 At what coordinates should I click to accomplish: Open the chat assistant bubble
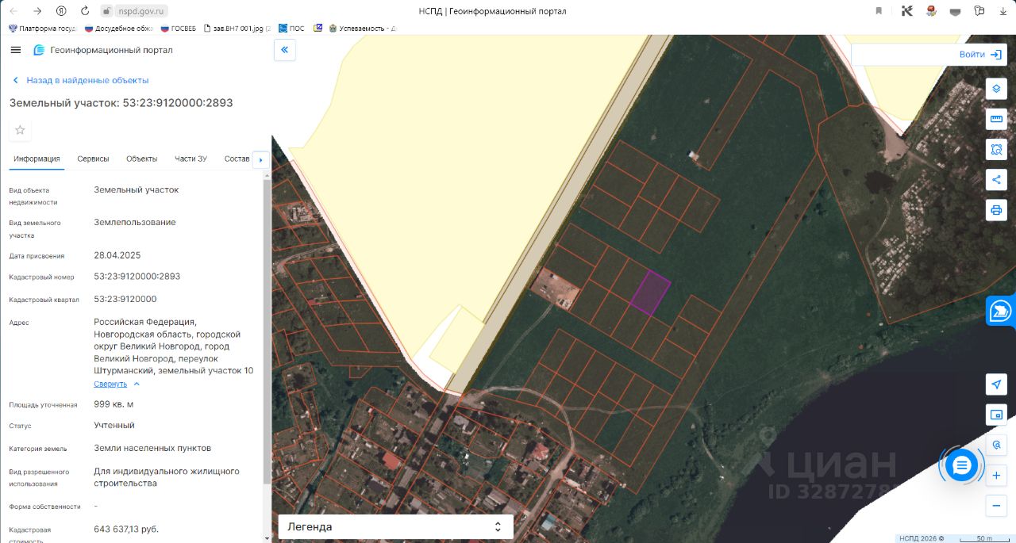click(x=961, y=465)
